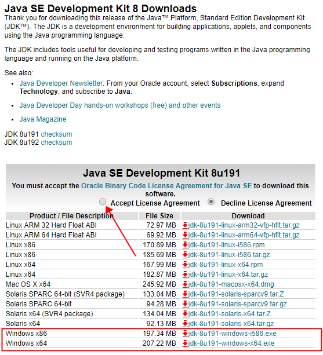Screen dimensions: 323x355
Task: Select the Decline License Agreement radio button
Action: tap(211, 202)
